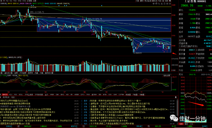The height and width of the screenshot is (128, 212).
Task: Select the 30分 period tab
Action: (x=20, y=1)
